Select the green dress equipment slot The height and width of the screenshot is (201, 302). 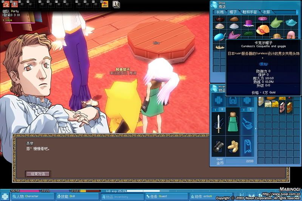233,122
